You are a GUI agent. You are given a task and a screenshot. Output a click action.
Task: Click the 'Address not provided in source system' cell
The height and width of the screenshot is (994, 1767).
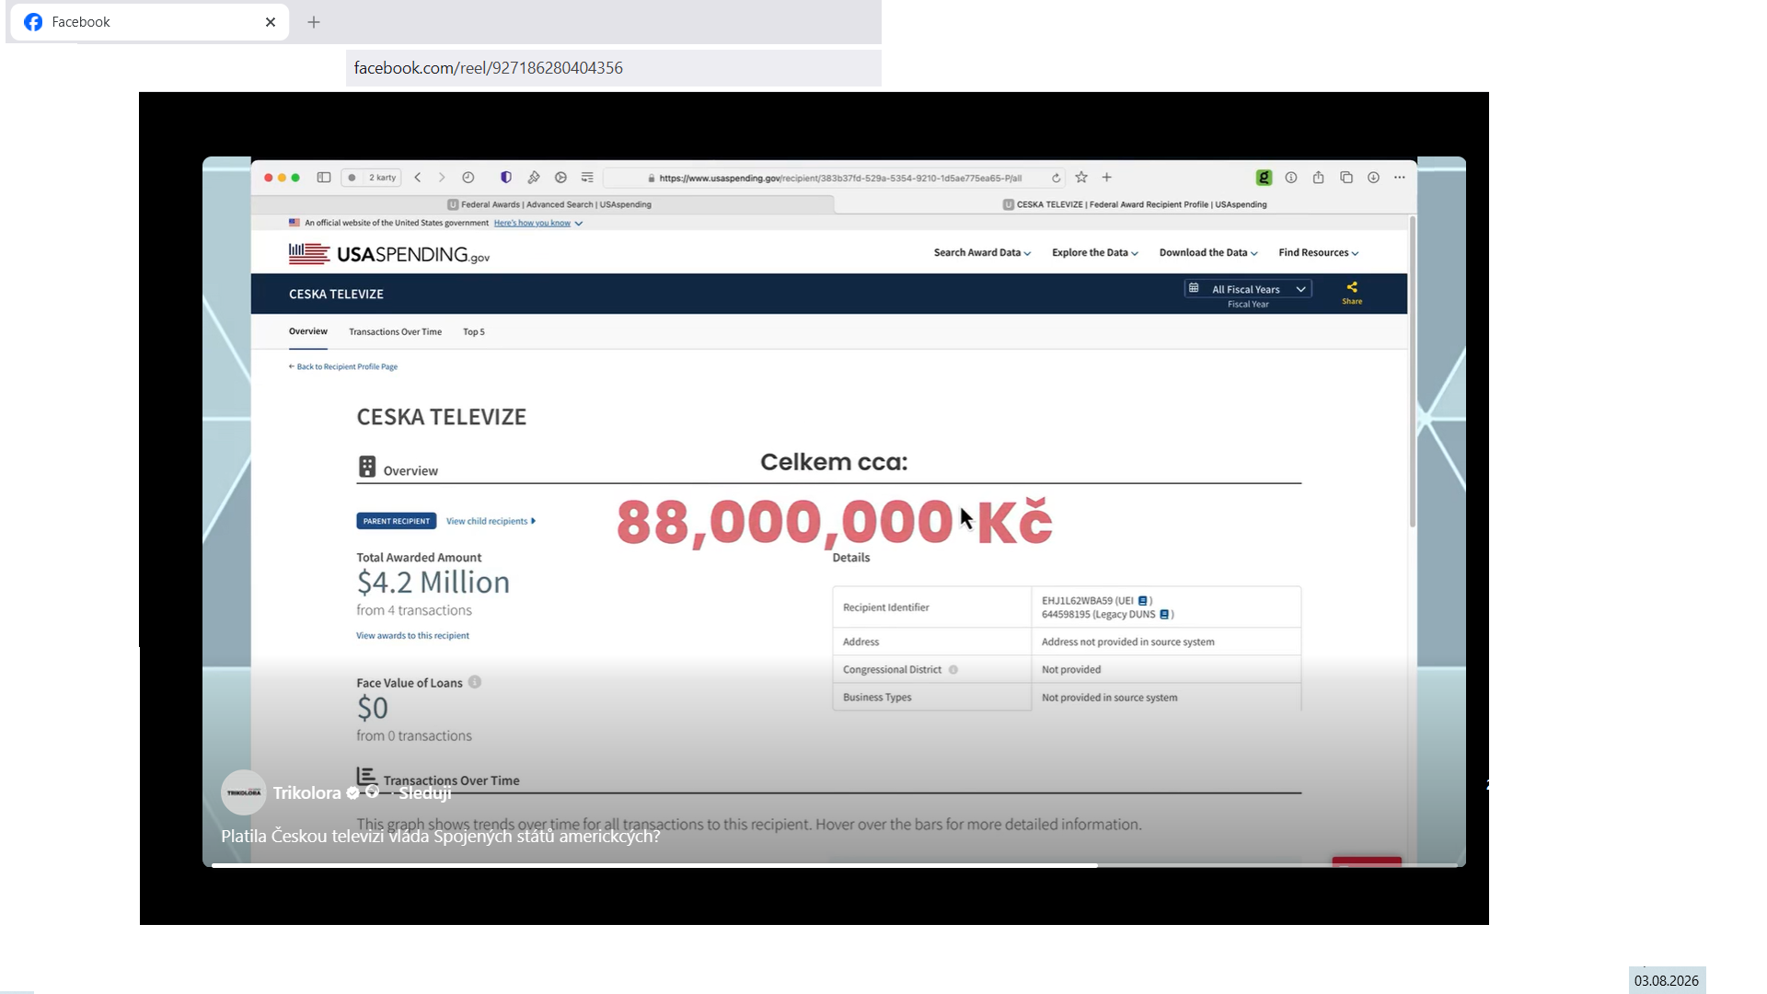tap(1166, 641)
